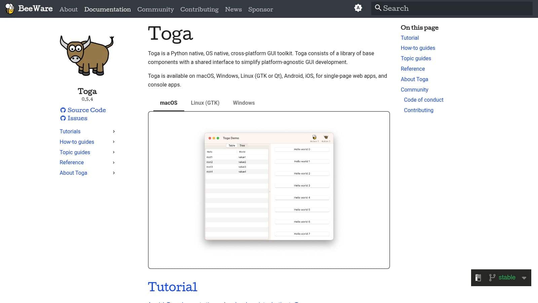Open the Documentation menu item

point(108,9)
